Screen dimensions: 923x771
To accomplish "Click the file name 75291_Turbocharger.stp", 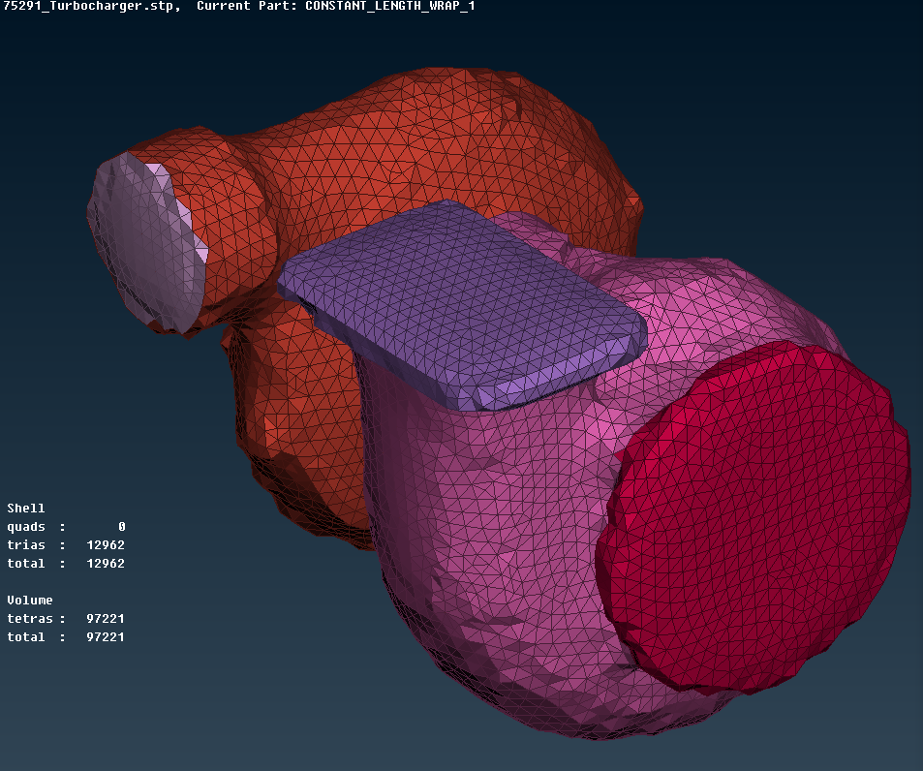I will point(89,7).
